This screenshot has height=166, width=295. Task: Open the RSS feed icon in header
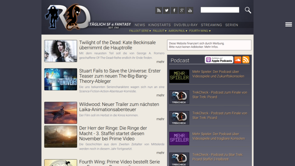(x=159, y=10)
